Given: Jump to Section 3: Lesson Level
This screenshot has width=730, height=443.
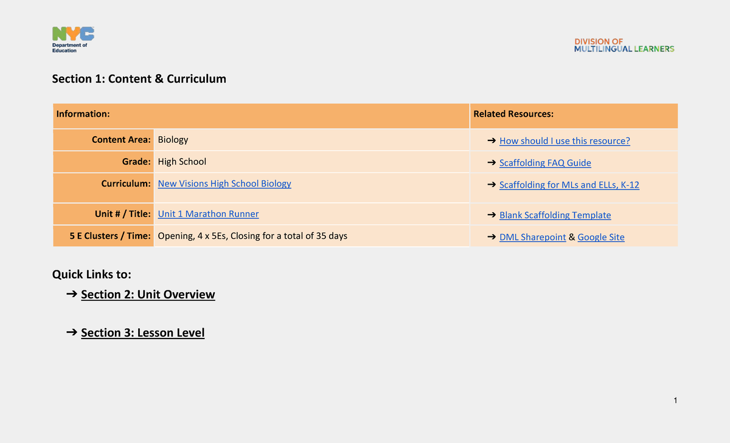Looking at the screenshot, I should pyautogui.click(x=142, y=333).
